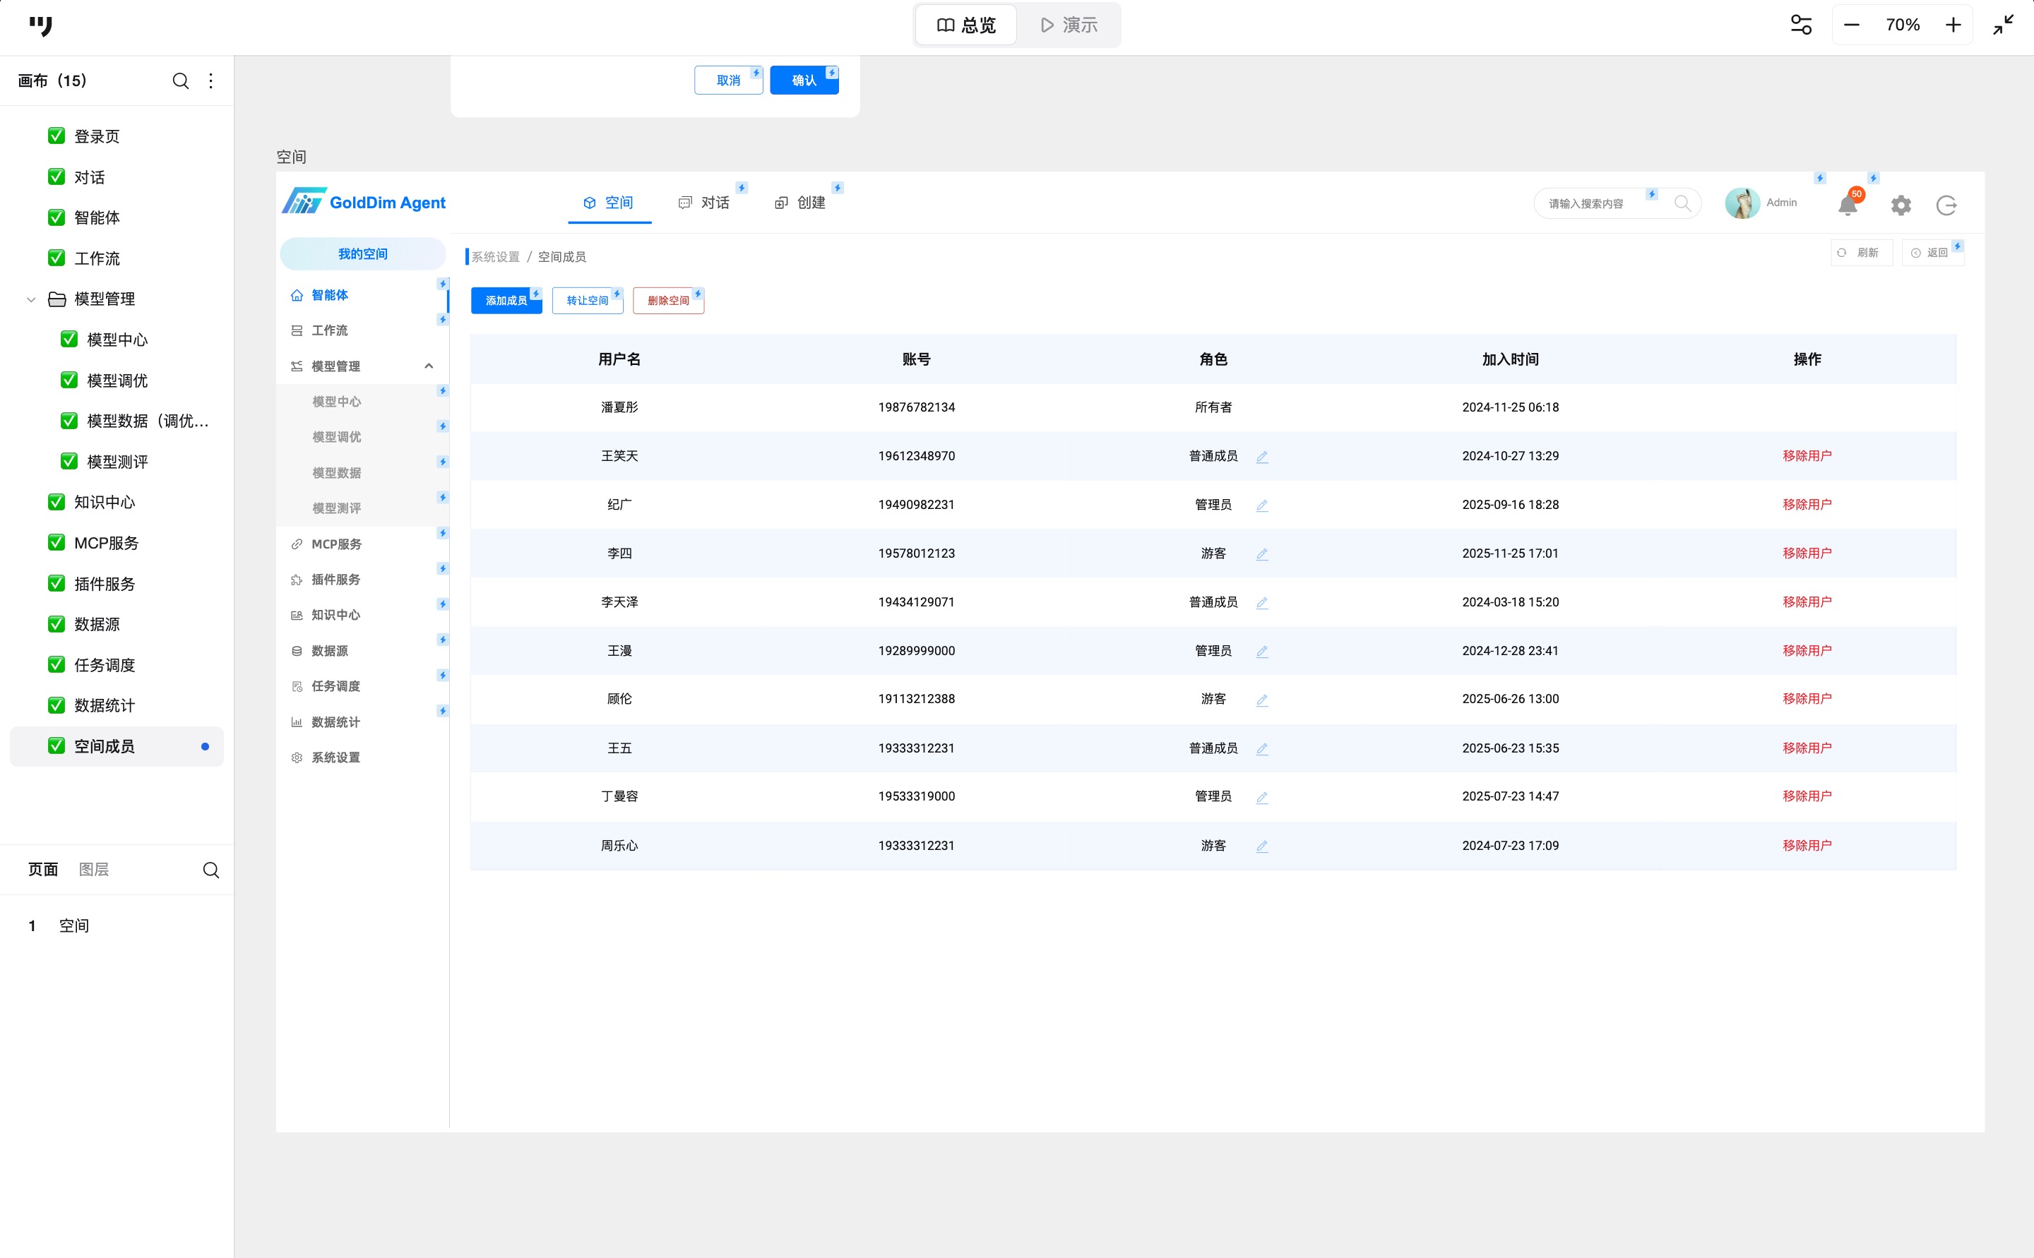The width and height of the screenshot is (2034, 1258).
Task: Collapse 模型管理 submenu in app sidebar
Action: coord(429,366)
